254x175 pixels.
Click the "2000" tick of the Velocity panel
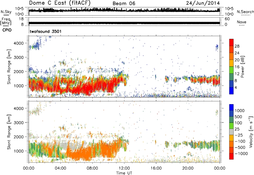pos(18,137)
